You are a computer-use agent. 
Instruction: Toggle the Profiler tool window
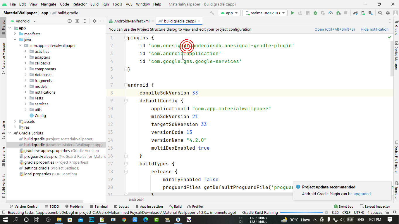195,206
